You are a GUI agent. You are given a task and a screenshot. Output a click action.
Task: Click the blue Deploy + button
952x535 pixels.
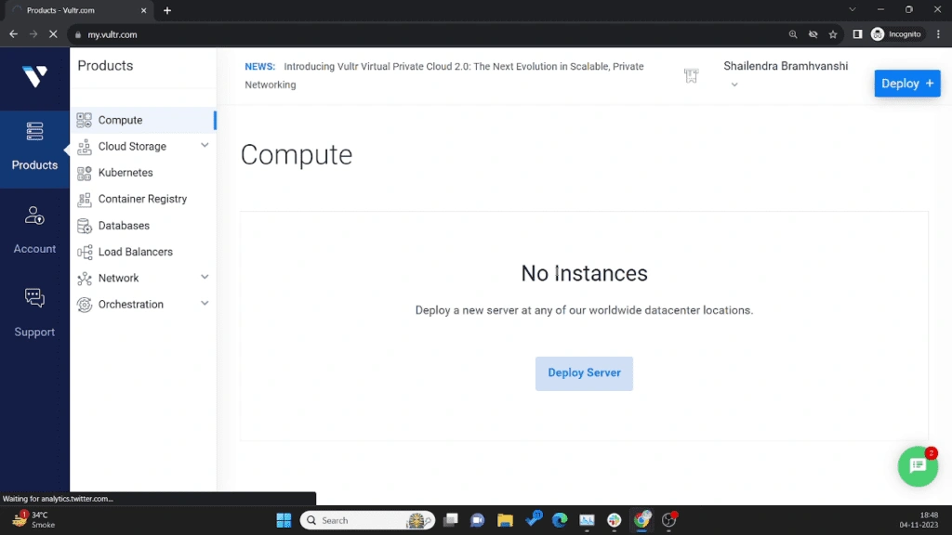(906, 83)
